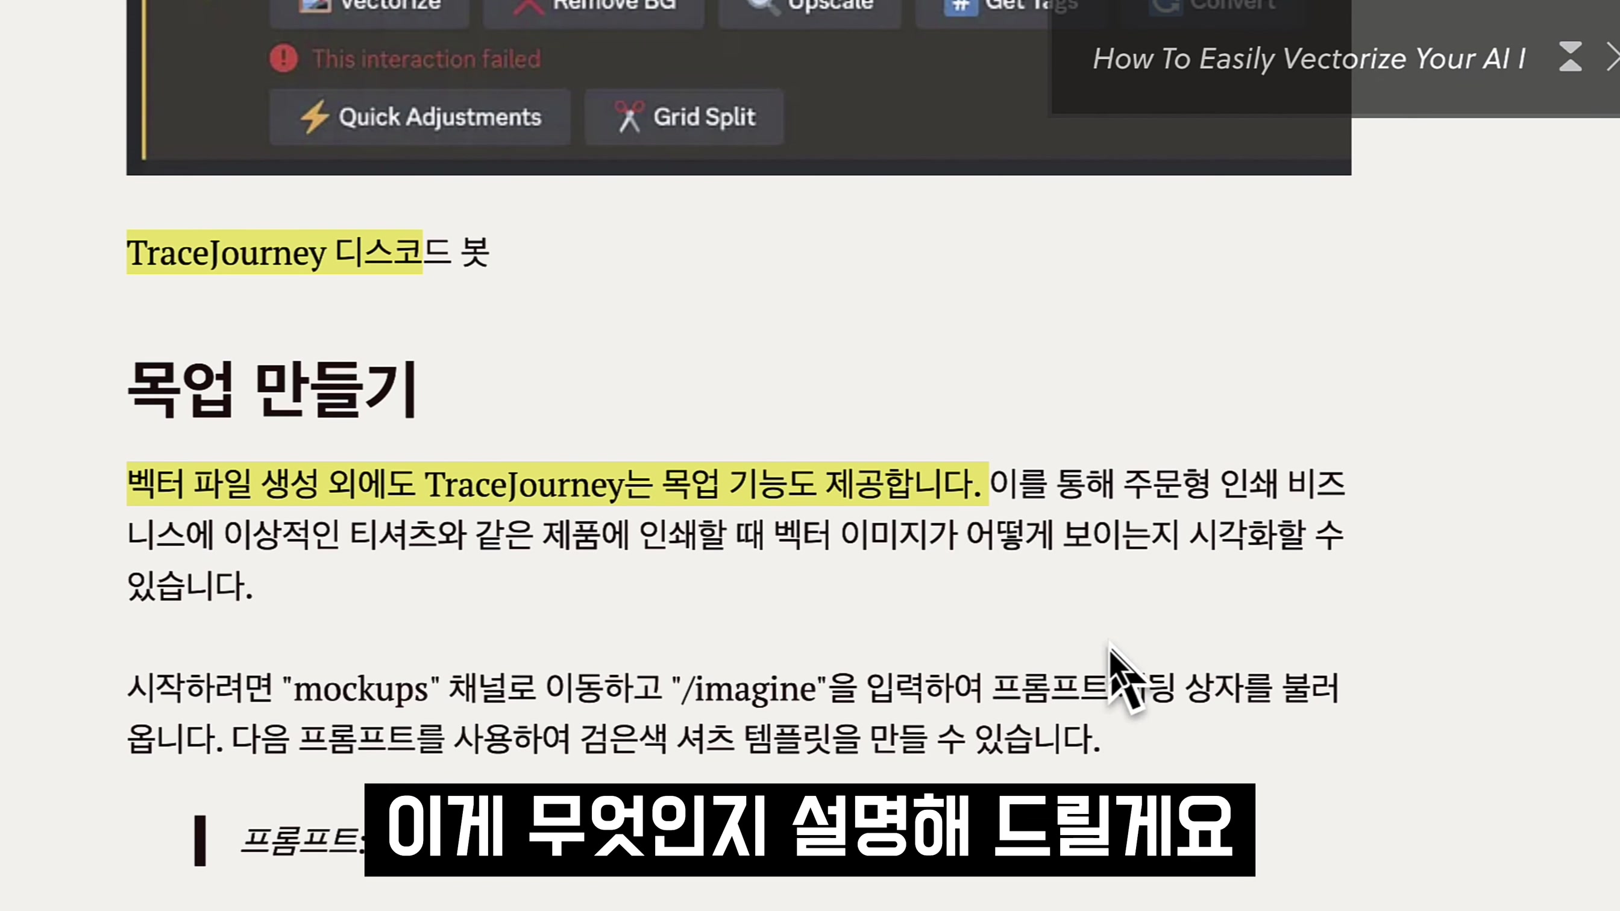Image resolution: width=1620 pixels, height=911 pixels.
Task: Click the 'TraceJourney 디스코드 봇' caption
Action: tap(307, 252)
